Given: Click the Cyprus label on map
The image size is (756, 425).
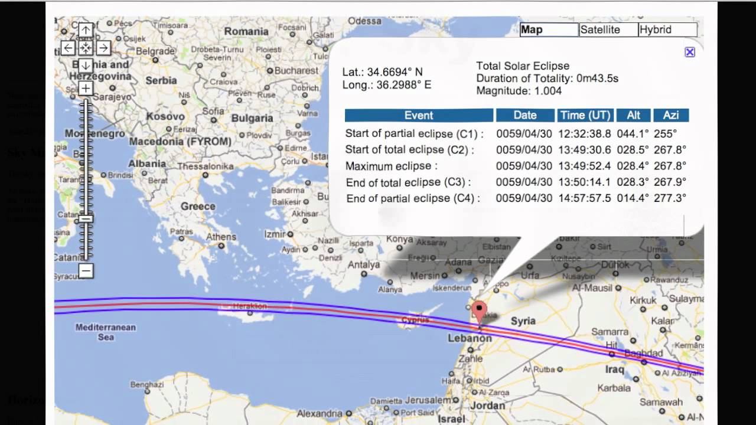Looking at the screenshot, I should click(415, 321).
